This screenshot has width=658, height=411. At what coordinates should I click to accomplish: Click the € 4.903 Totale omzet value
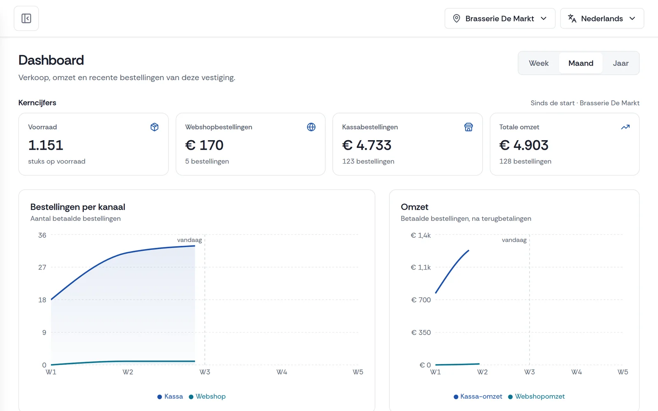(524, 145)
